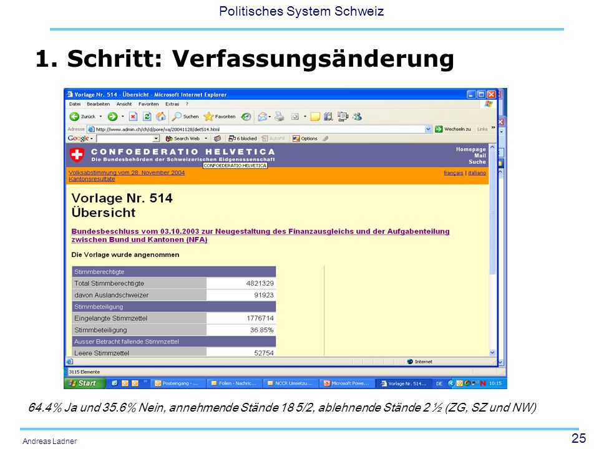The height and width of the screenshot is (449, 599).
Task: Switch to the Folien - Nachric... taskbar window
Action: 235,384
